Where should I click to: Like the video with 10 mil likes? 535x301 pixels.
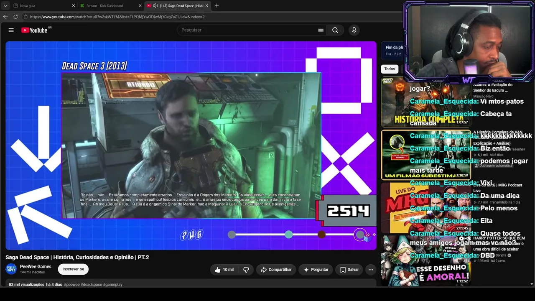(x=224, y=270)
